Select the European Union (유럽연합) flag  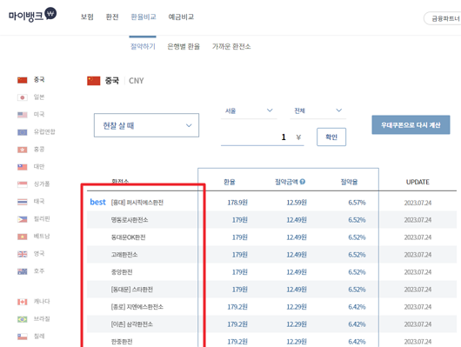click(23, 132)
